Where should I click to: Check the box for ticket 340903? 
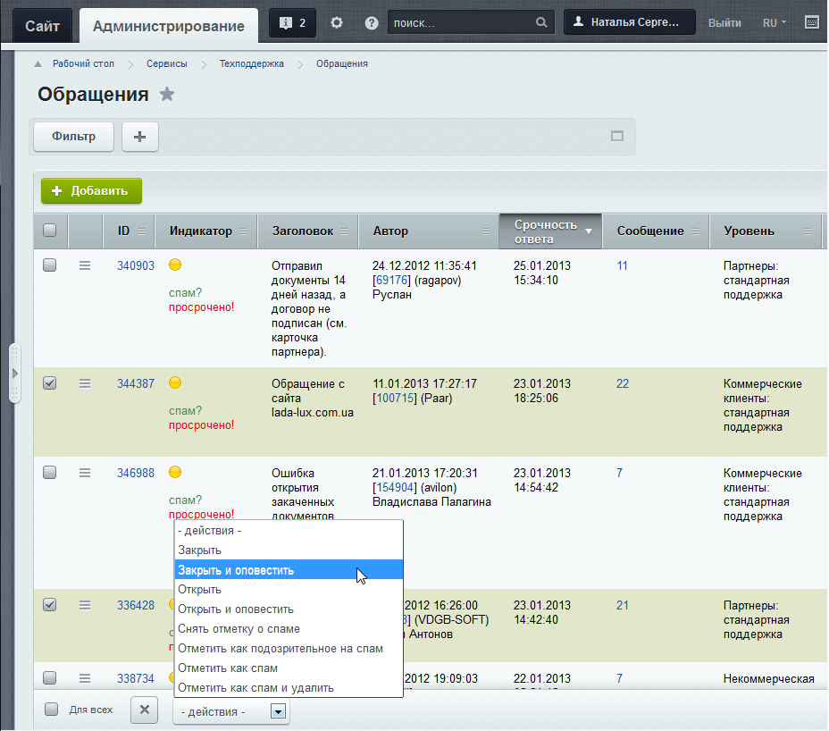50,265
